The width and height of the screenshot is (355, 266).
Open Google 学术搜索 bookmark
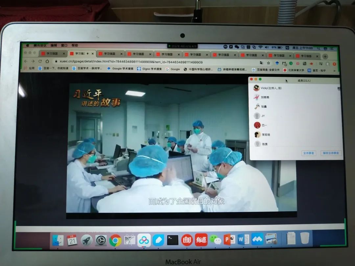pos(120,68)
